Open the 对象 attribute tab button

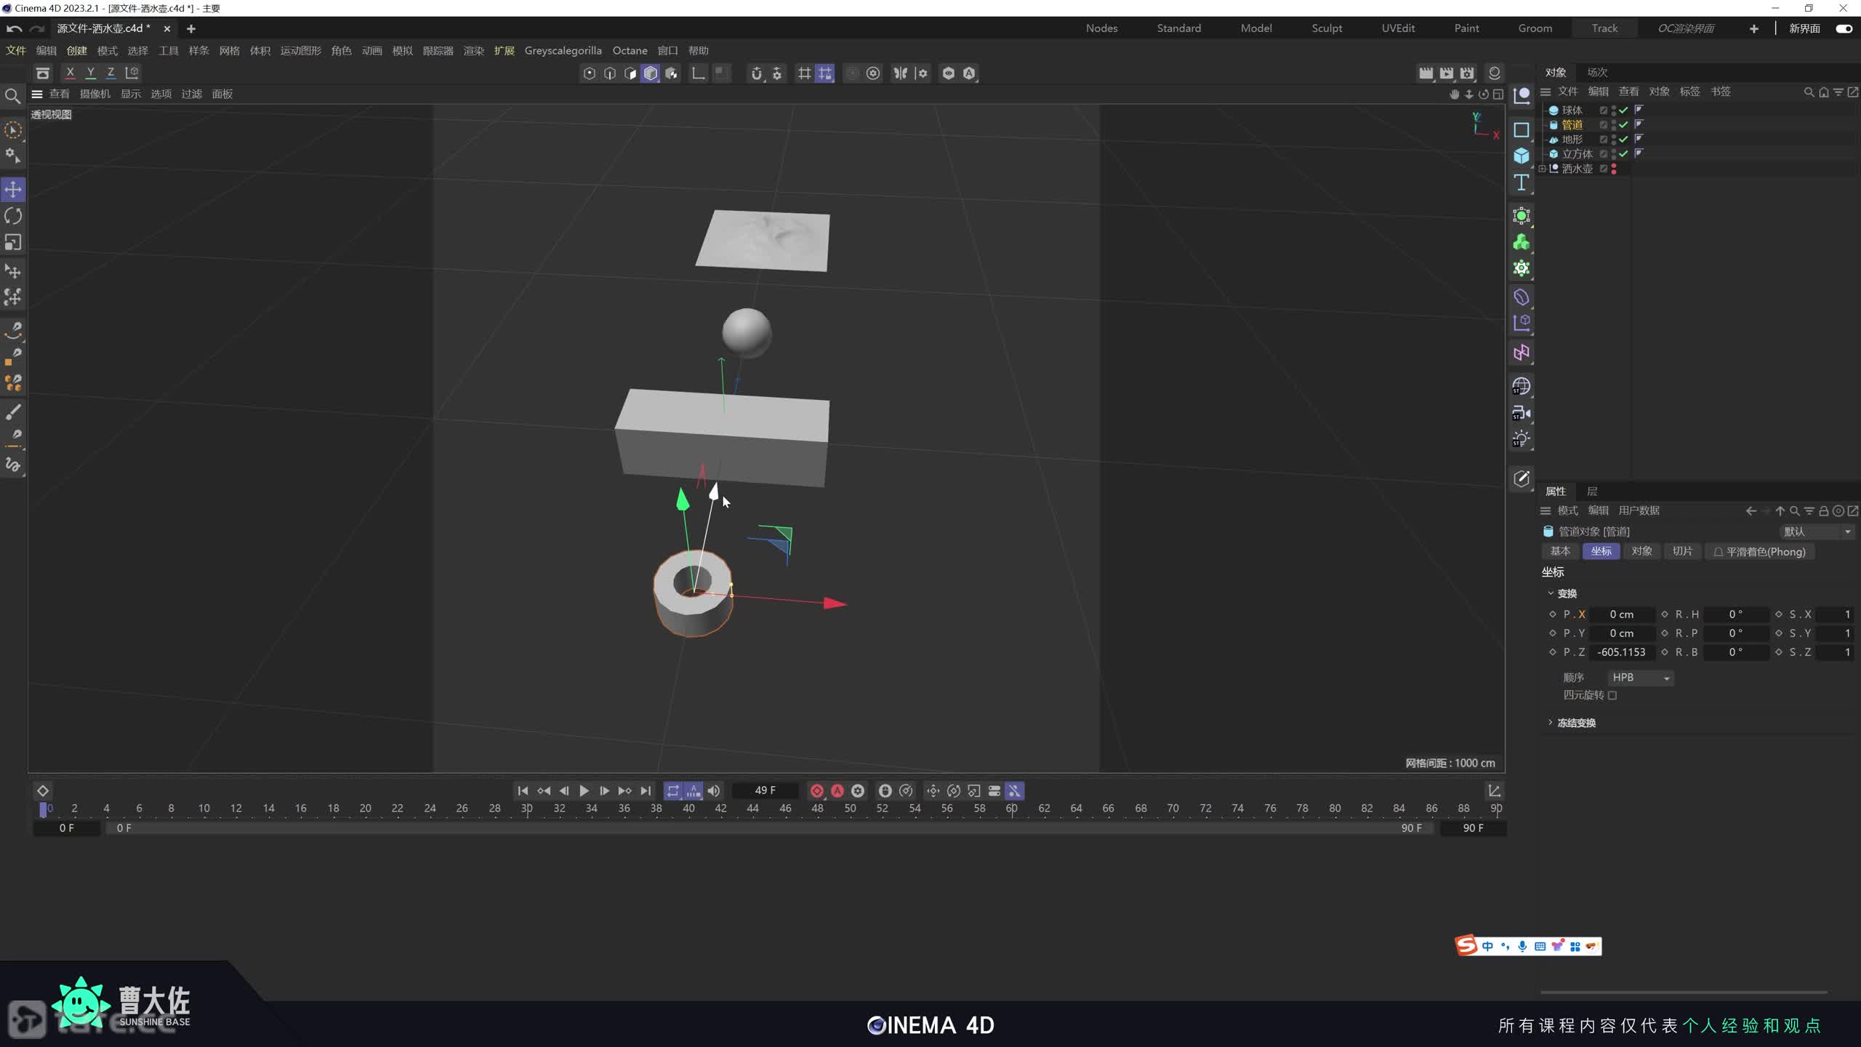point(1641,551)
